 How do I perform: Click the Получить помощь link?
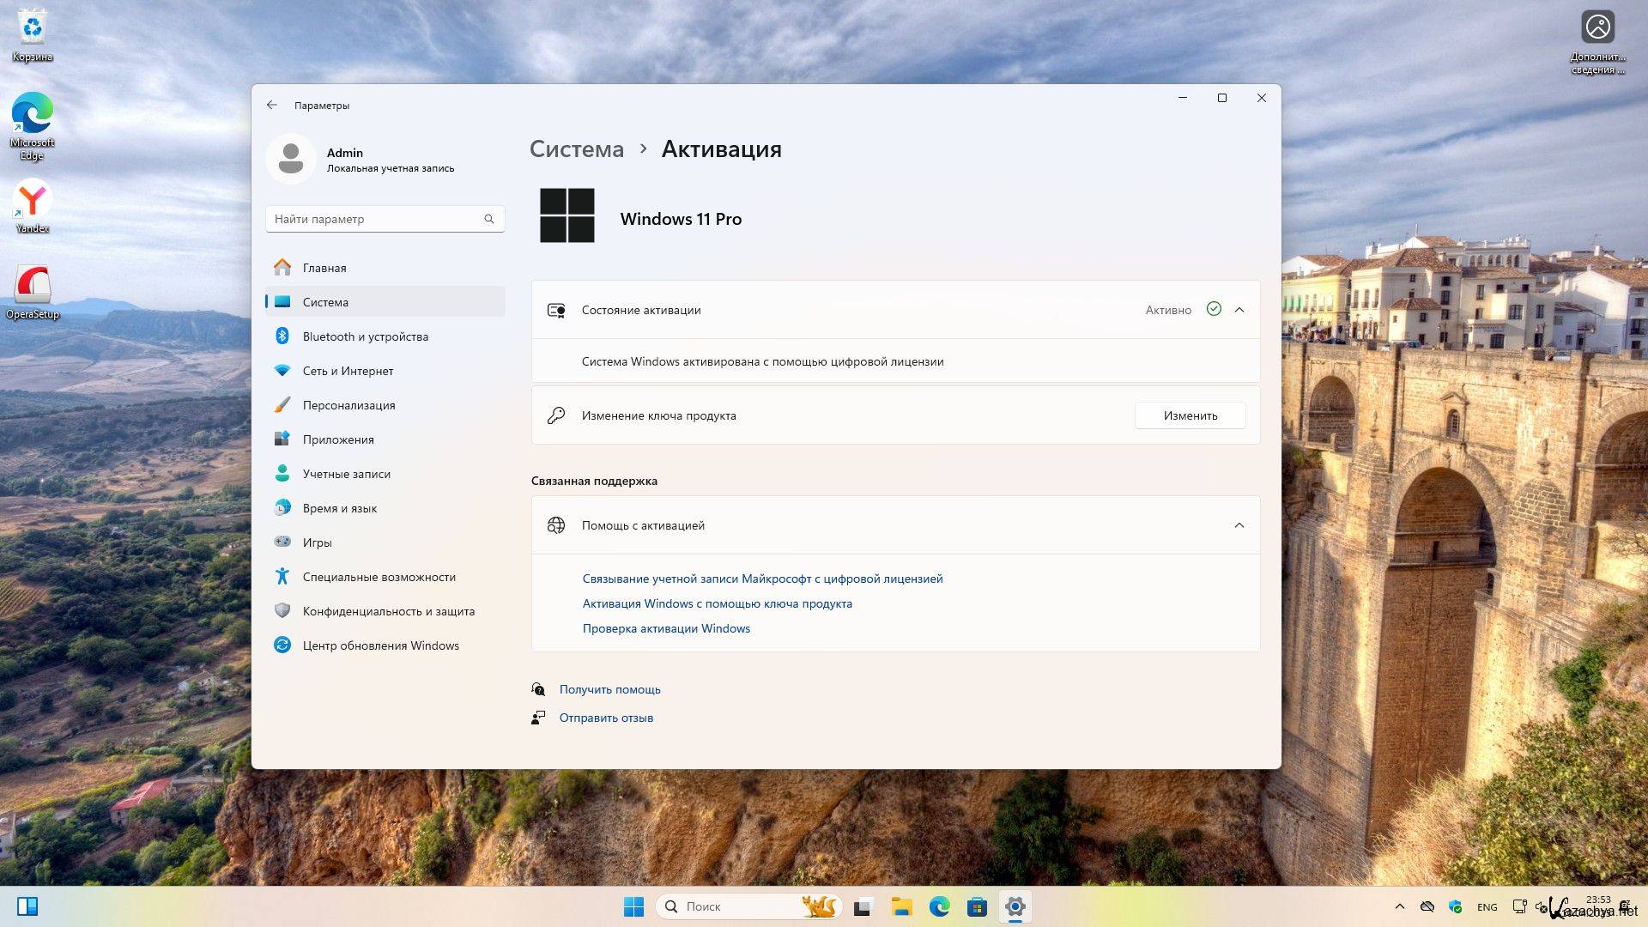click(609, 689)
